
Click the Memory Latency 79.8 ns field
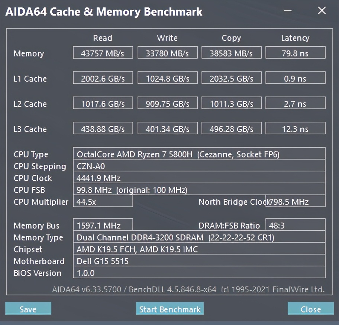click(x=295, y=53)
